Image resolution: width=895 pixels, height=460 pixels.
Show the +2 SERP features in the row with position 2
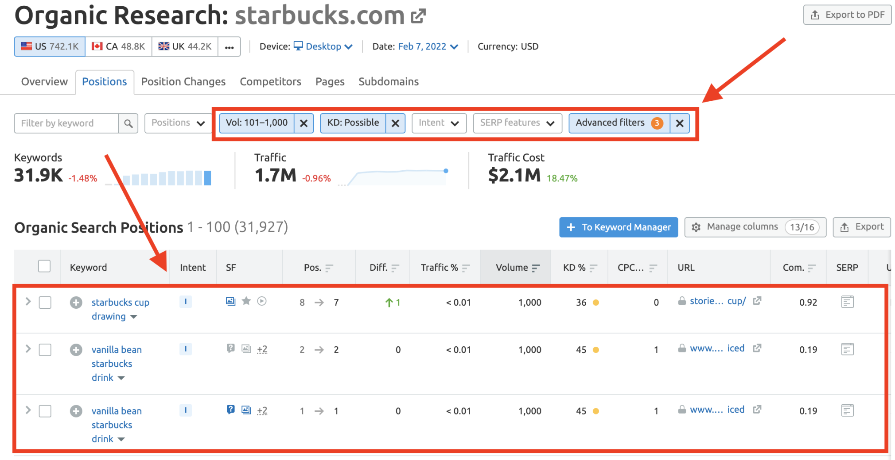[x=262, y=349]
